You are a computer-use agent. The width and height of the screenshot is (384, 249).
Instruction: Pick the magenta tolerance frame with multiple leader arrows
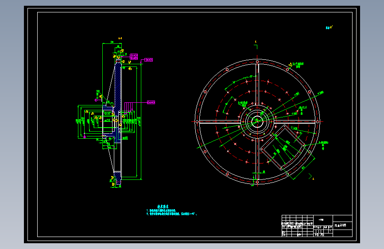coord(151,102)
